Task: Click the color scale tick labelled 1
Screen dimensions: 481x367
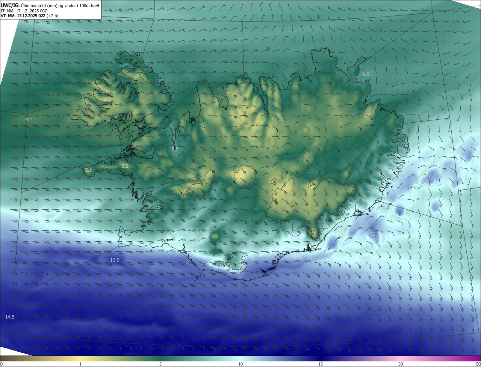Action: (80, 364)
